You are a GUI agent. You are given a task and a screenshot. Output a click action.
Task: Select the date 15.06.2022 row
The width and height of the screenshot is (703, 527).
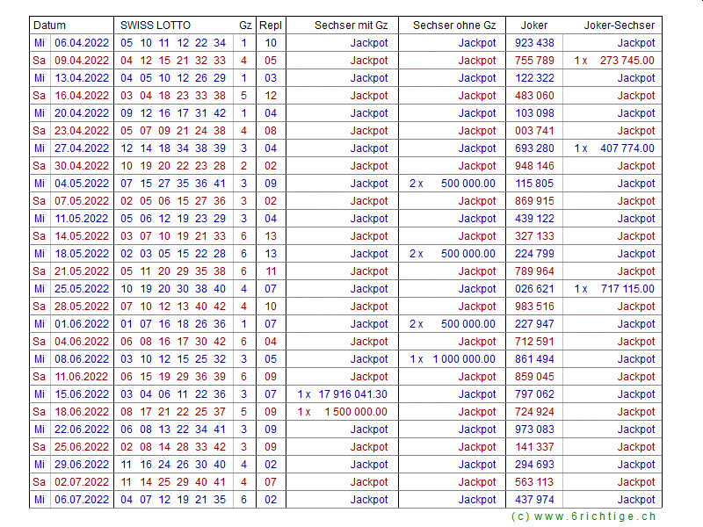(x=82, y=394)
